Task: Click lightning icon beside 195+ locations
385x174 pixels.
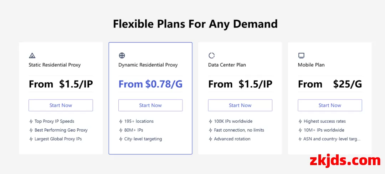Action: click(x=120, y=121)
